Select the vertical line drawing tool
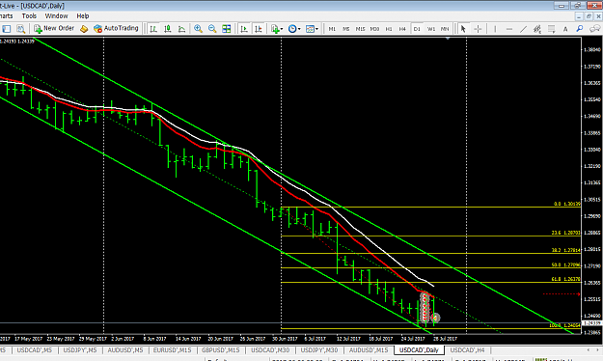The width and height of the screenshot is (603, 361). (x=495, y=29)
